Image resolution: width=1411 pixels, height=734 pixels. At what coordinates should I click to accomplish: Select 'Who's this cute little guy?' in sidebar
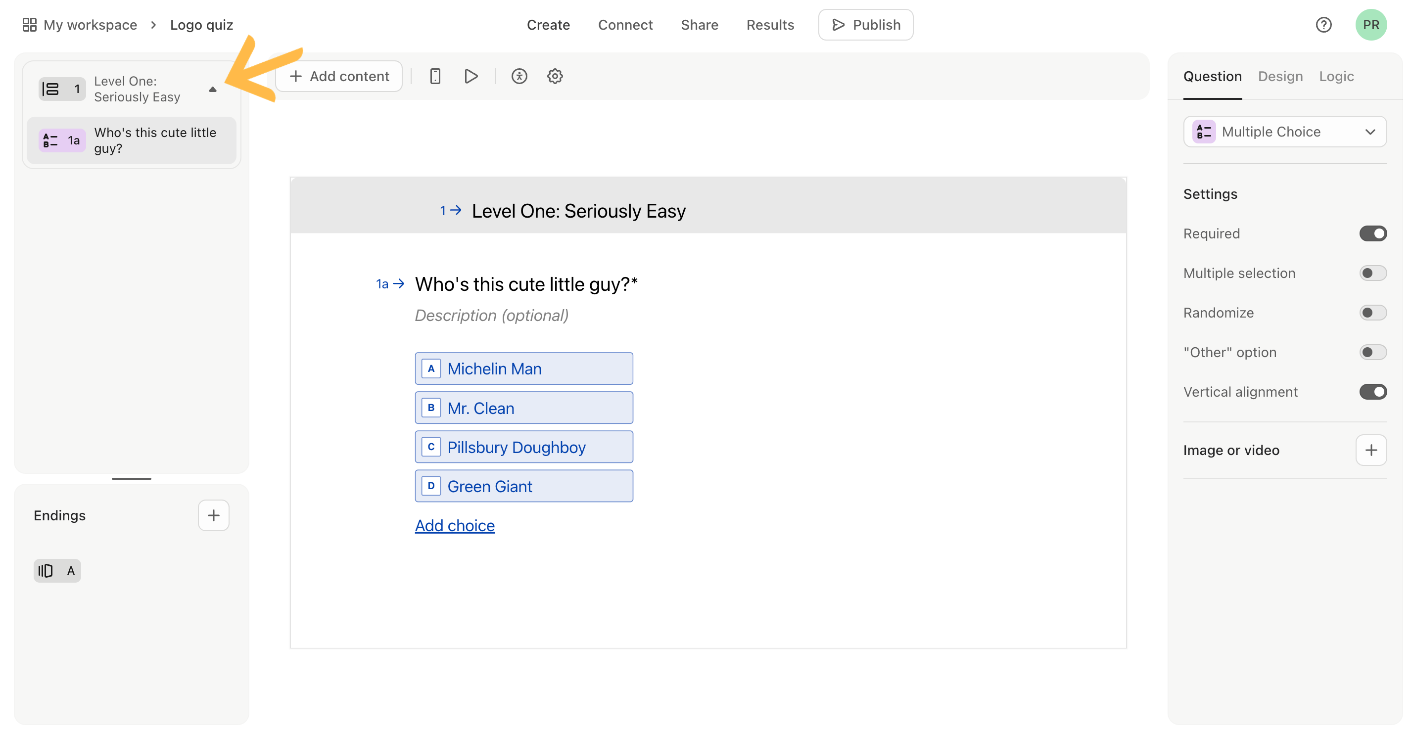point(132,140)
